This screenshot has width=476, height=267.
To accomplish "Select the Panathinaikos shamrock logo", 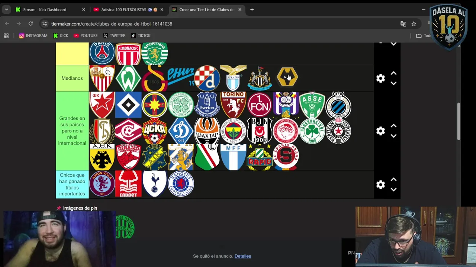I will (312, 131).
